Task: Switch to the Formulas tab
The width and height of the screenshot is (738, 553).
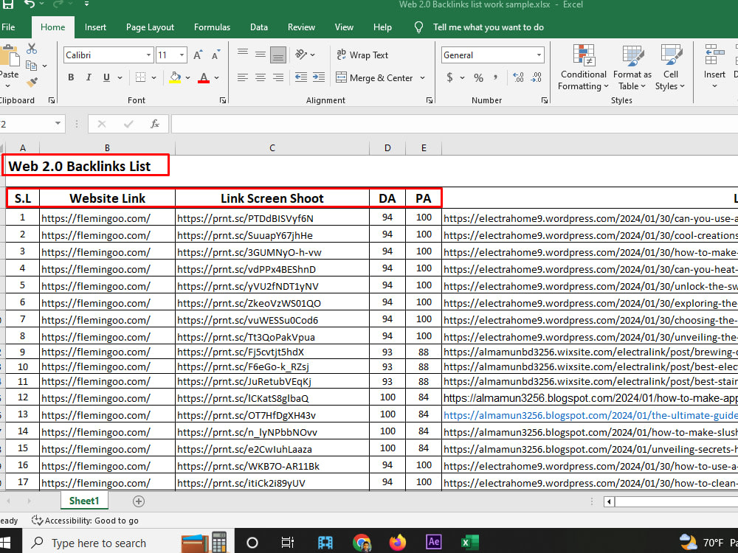Action: 213,27
